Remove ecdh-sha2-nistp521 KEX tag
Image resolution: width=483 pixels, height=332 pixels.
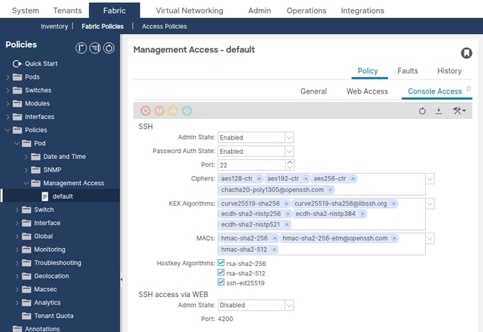tap(287, 224)
